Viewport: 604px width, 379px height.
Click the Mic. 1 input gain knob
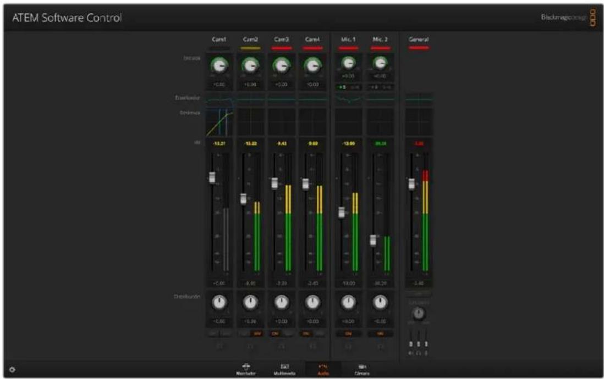point(348,63)
